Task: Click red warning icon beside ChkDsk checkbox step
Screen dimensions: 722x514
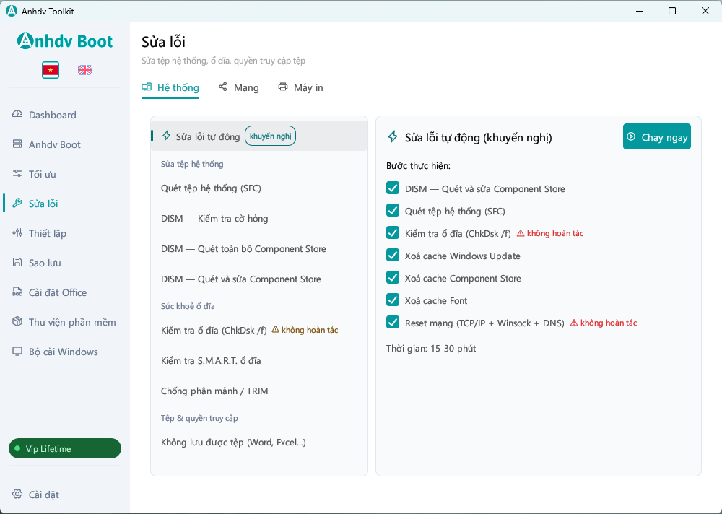Action: coord(521,233)
